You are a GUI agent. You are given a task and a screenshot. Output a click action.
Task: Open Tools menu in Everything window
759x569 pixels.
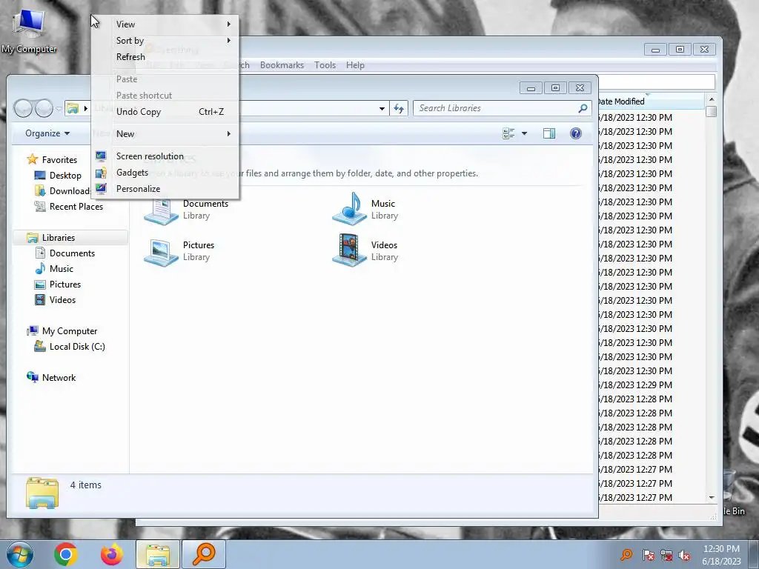325,65
